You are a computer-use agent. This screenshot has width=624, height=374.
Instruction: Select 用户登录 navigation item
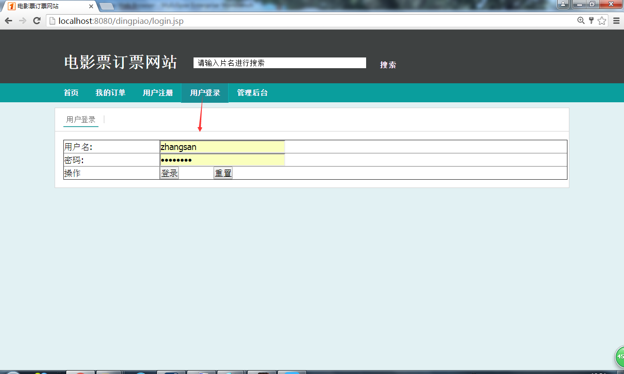(205, 93)
